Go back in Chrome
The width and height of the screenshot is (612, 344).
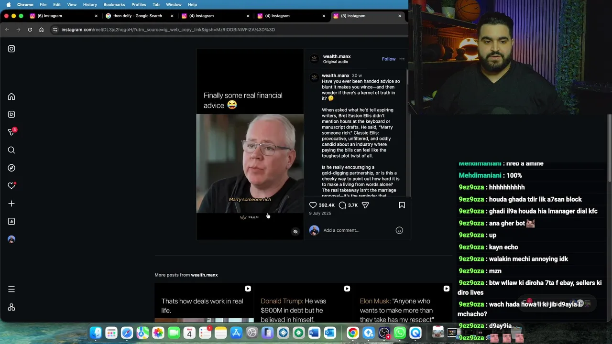tap(7, 30)
